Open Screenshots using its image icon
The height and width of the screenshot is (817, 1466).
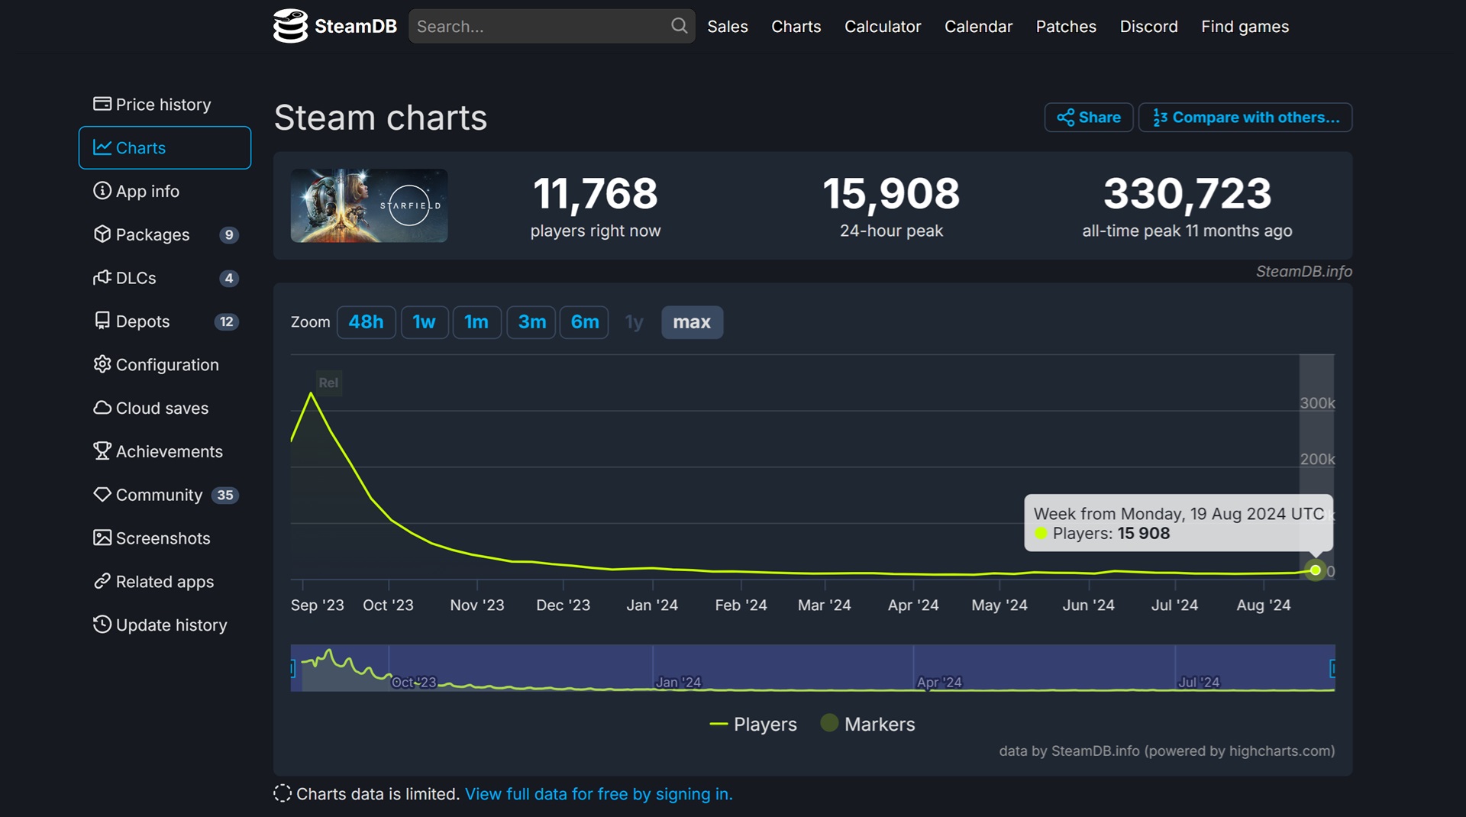(x=103, y=538)
